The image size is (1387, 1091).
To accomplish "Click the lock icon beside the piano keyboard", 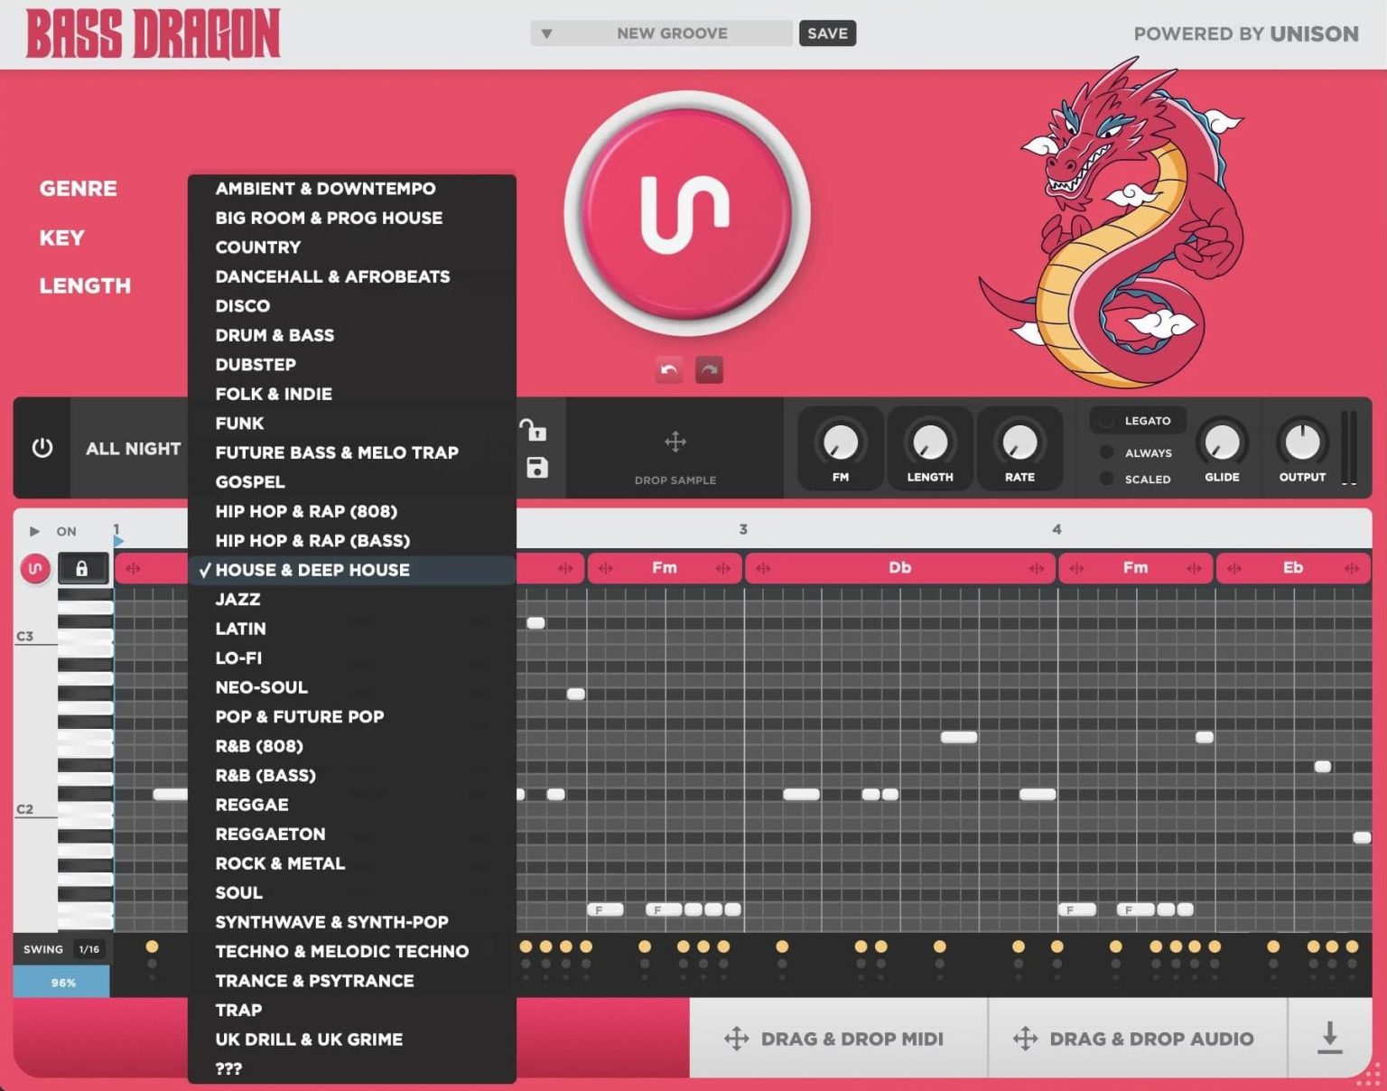I will (82, 568).
